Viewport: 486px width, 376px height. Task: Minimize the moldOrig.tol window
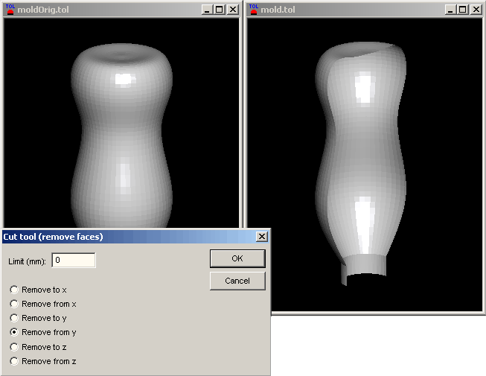coord(207,10)
